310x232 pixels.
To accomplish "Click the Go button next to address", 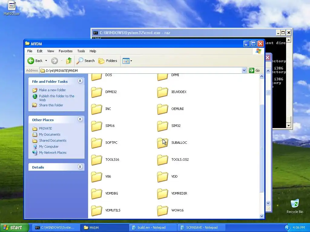I will (x=254, y=70).
